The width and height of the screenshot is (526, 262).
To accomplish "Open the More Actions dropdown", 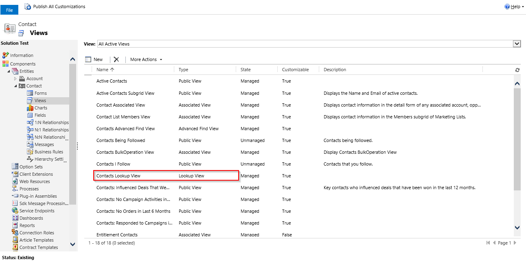I will [146, 59].
